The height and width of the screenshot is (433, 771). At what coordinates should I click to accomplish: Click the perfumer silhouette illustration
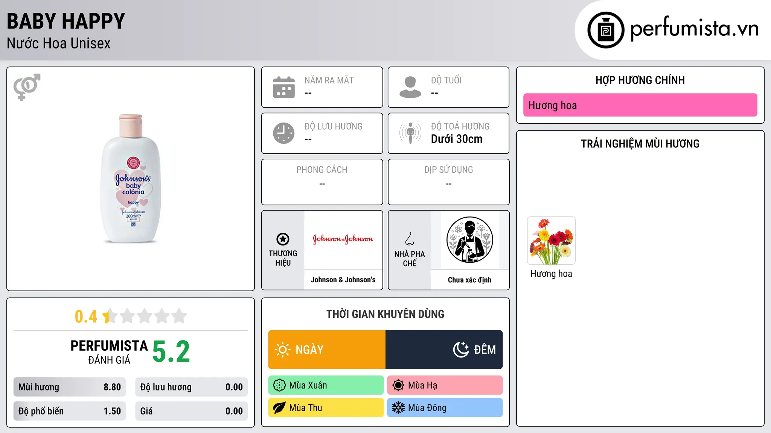tap(469, 240)
